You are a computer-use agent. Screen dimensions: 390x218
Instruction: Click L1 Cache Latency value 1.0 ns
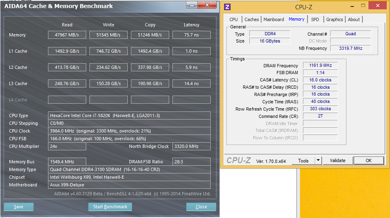(192, 51)
